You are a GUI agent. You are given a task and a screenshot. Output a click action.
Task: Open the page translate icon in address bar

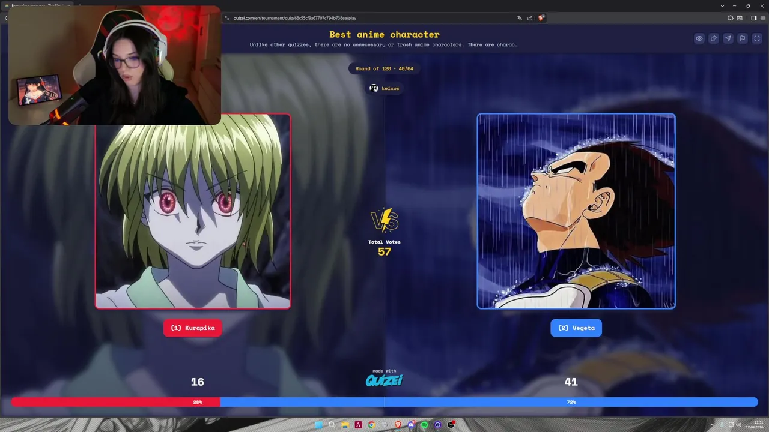519,18
